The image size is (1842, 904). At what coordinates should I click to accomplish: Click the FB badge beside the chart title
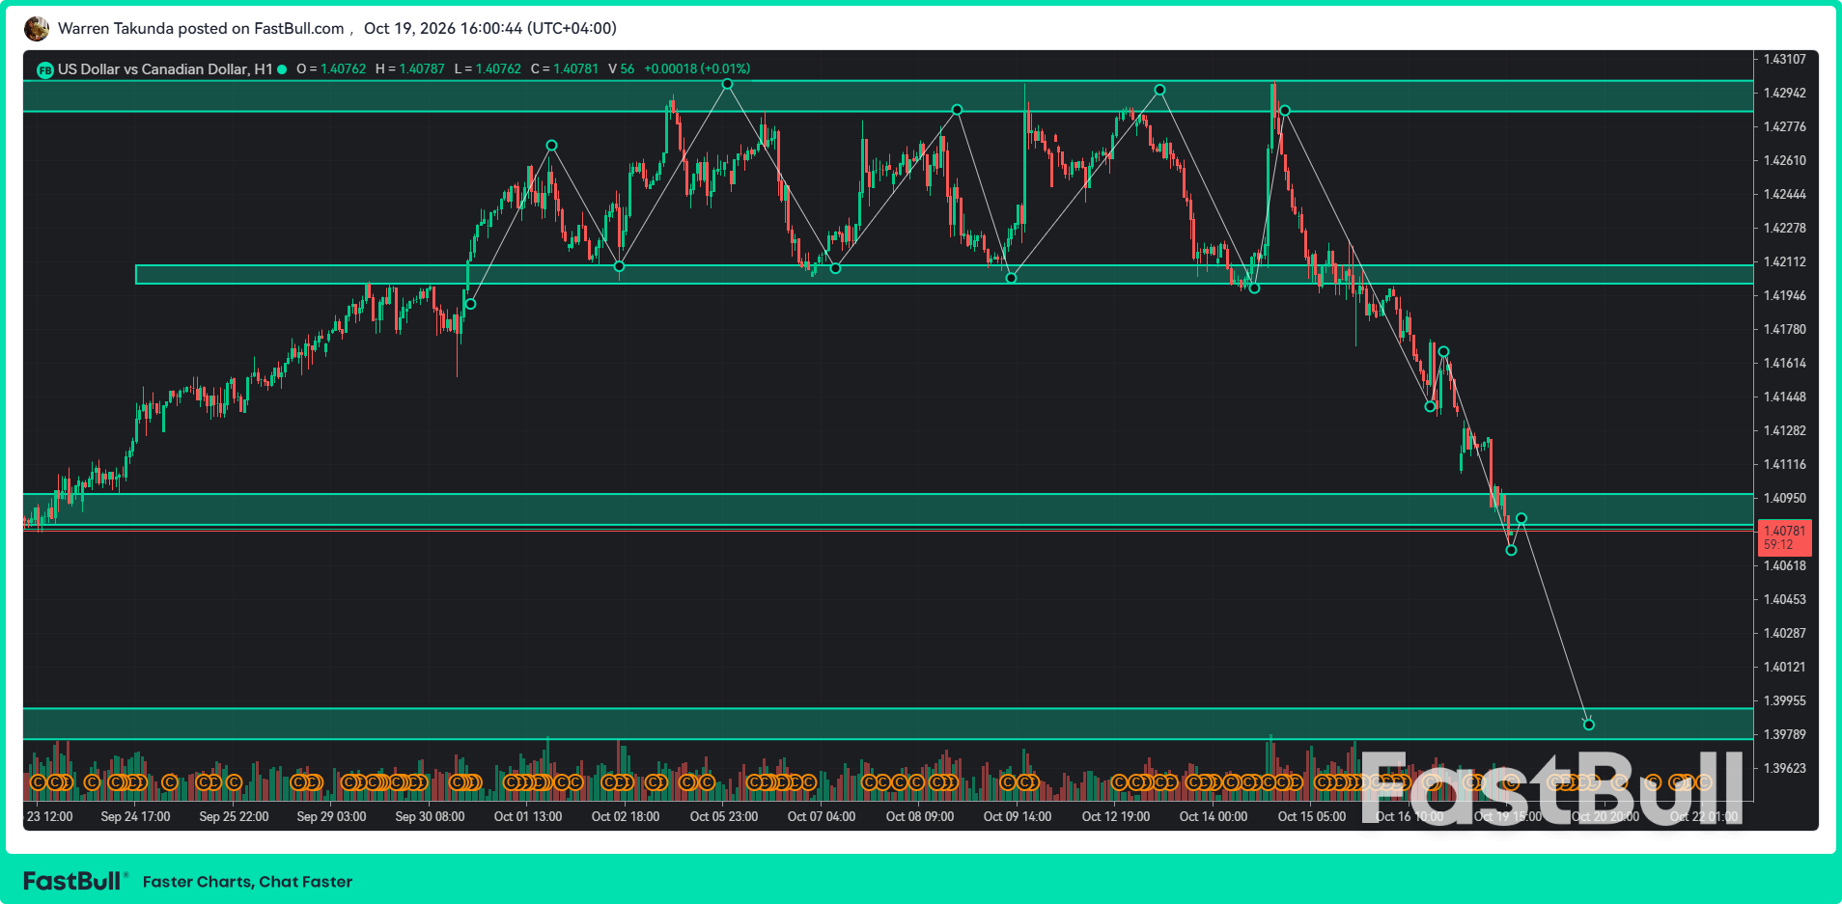(44, 69)
